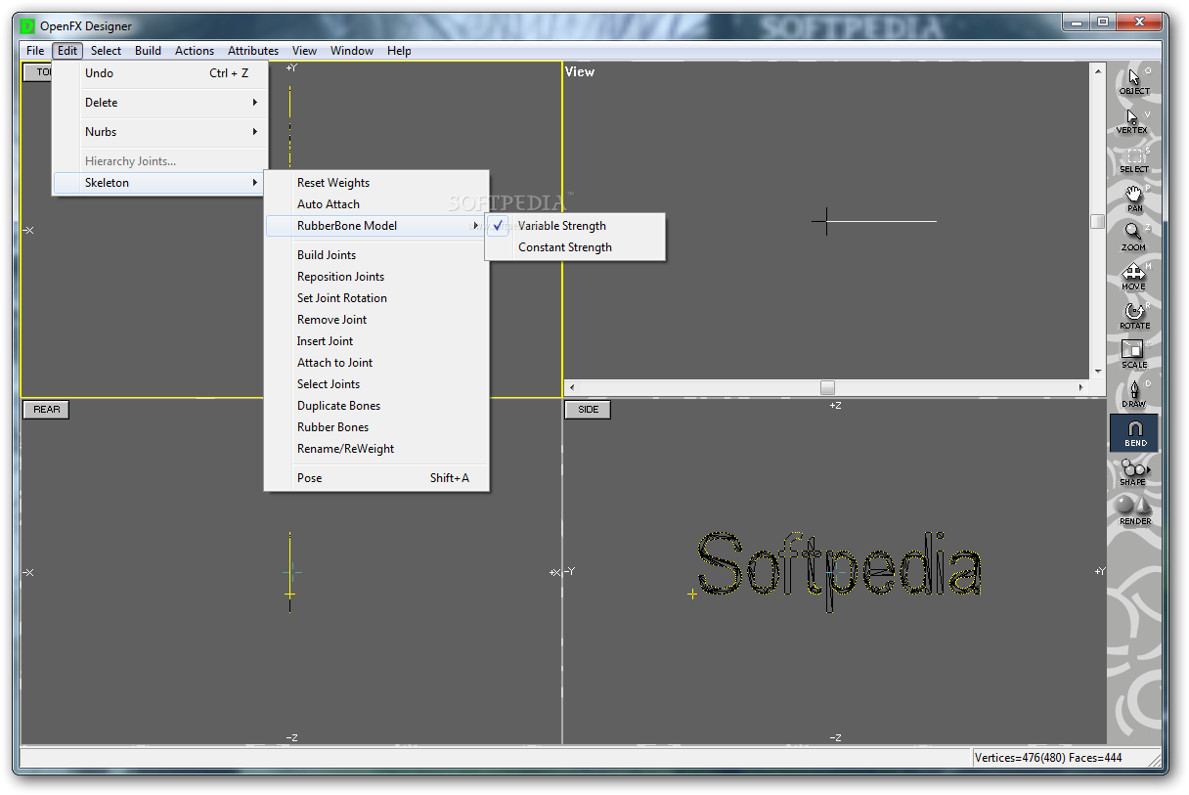
Task: Expand the Delete submenu
Action: click(x=160, y=103)
